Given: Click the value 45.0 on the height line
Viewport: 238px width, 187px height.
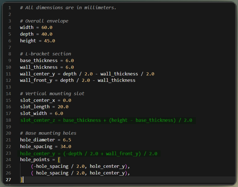Looking at the screenshot, I should (50, 41).
